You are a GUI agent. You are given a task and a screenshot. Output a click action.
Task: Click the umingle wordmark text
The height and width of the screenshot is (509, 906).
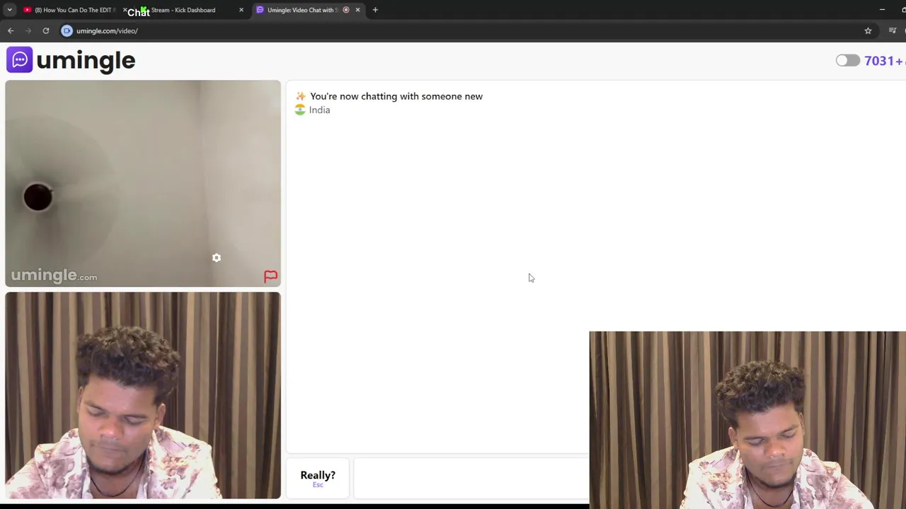click(86, 61)
